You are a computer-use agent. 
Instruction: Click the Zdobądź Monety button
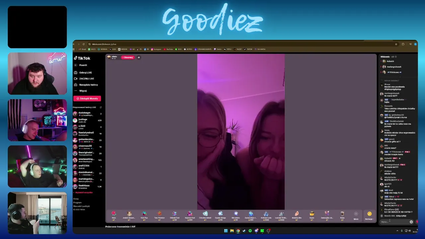point(87,99)
